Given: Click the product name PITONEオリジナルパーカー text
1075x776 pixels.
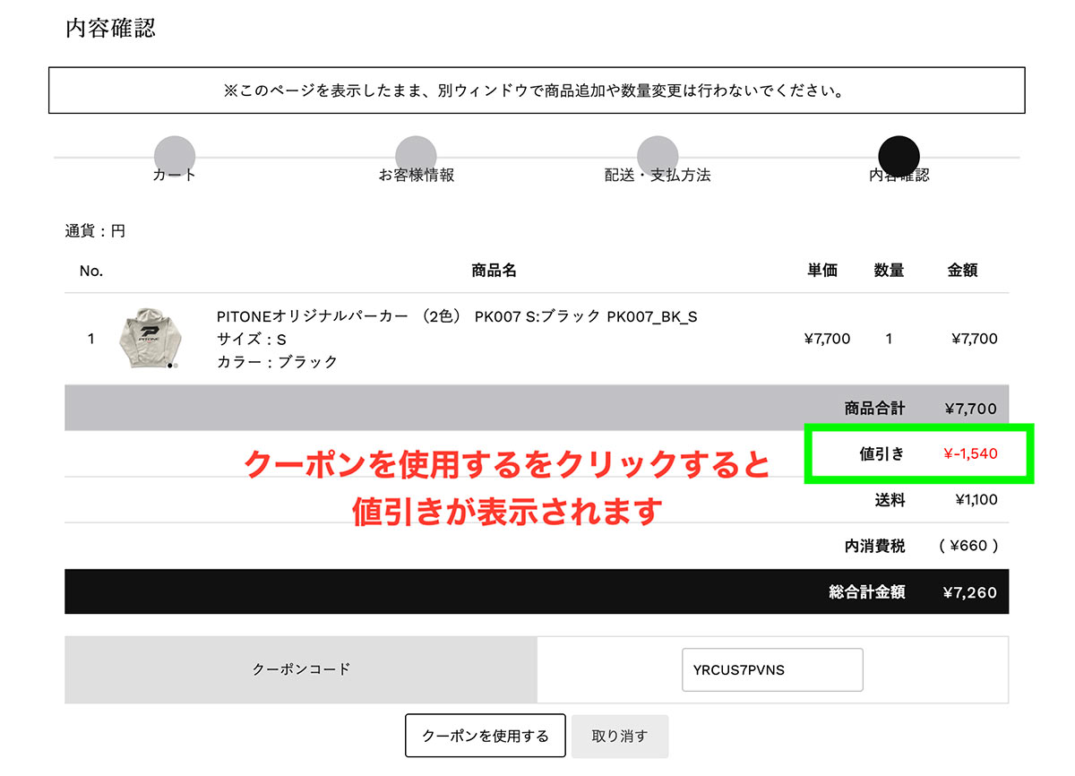Looking at the screenshot, I should (457, 316).
